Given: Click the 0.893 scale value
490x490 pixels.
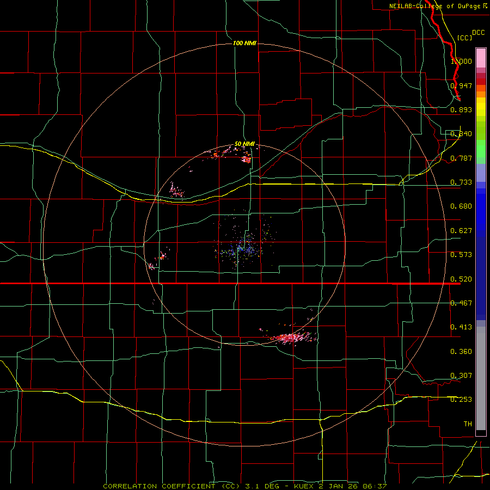Looking at the screenshot, I should point(461,109).
